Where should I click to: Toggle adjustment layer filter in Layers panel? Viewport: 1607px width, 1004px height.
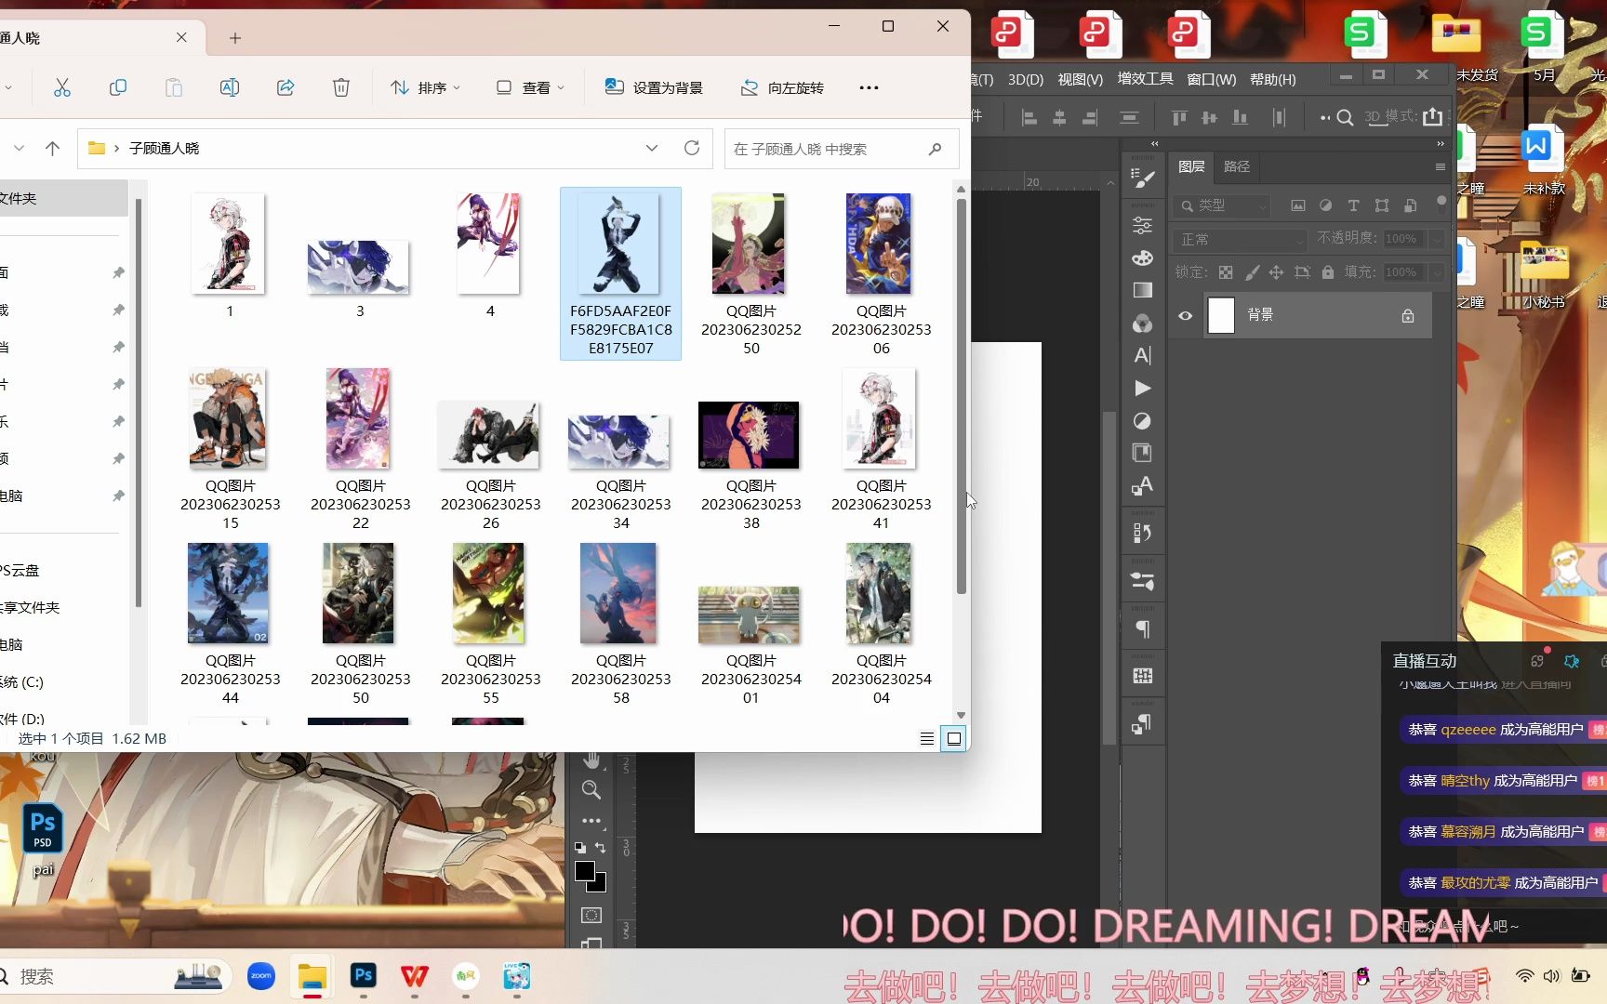pyautogui.click(x=1326, y=205)
